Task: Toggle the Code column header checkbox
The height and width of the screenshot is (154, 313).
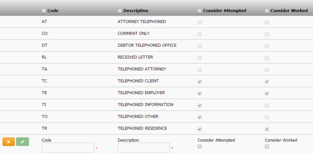Action: (44, 11)
